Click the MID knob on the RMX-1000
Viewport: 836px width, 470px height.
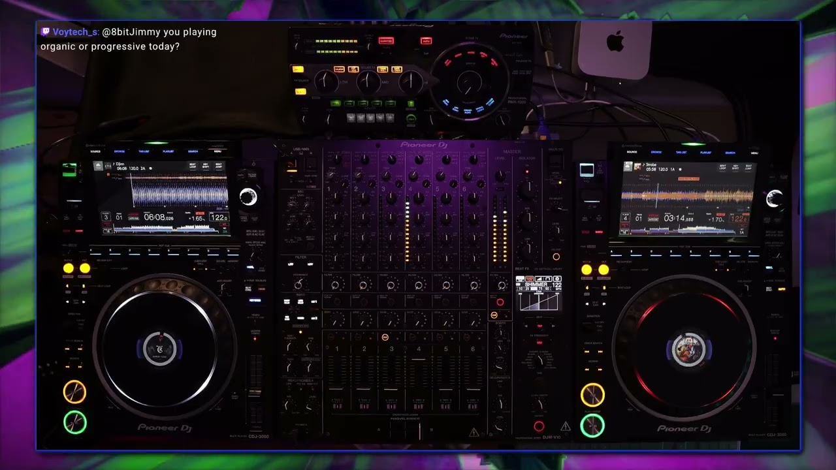click(368, 82)
